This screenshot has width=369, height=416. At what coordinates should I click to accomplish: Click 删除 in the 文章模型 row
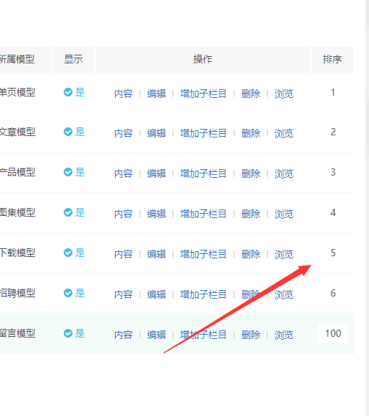coord(251,133)
